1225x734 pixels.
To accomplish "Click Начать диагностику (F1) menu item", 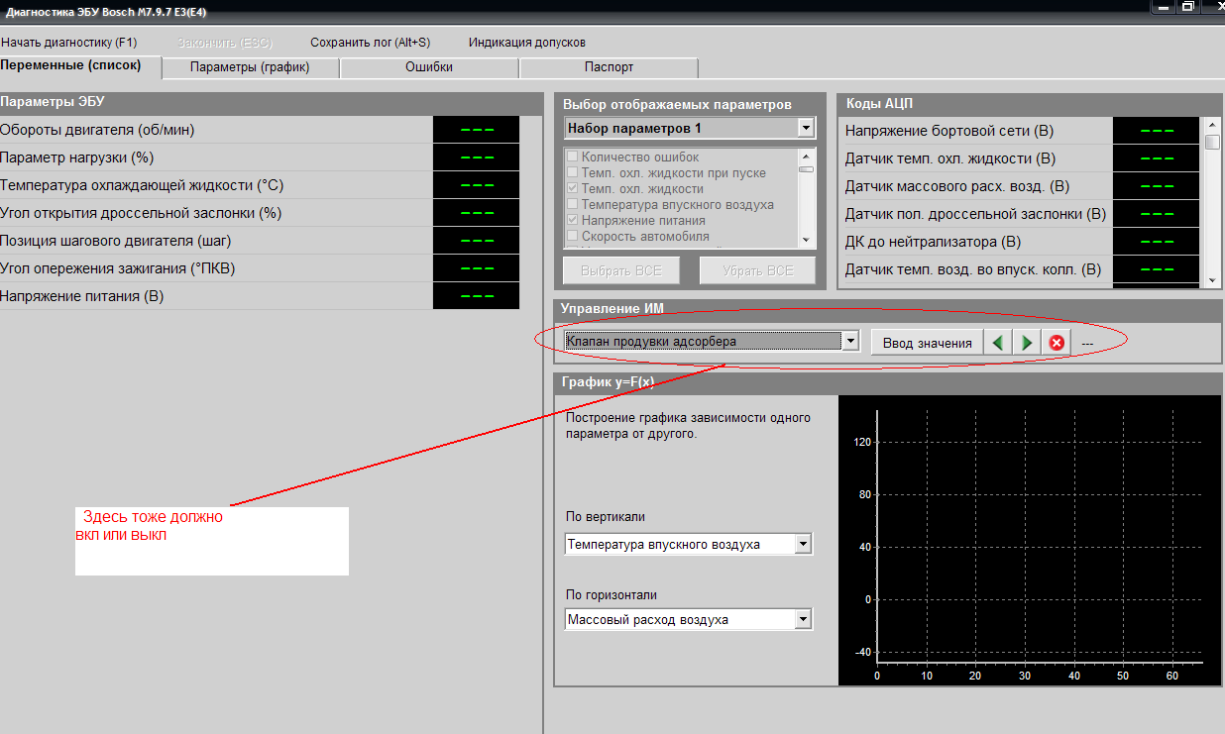I will tap(69, 43).
